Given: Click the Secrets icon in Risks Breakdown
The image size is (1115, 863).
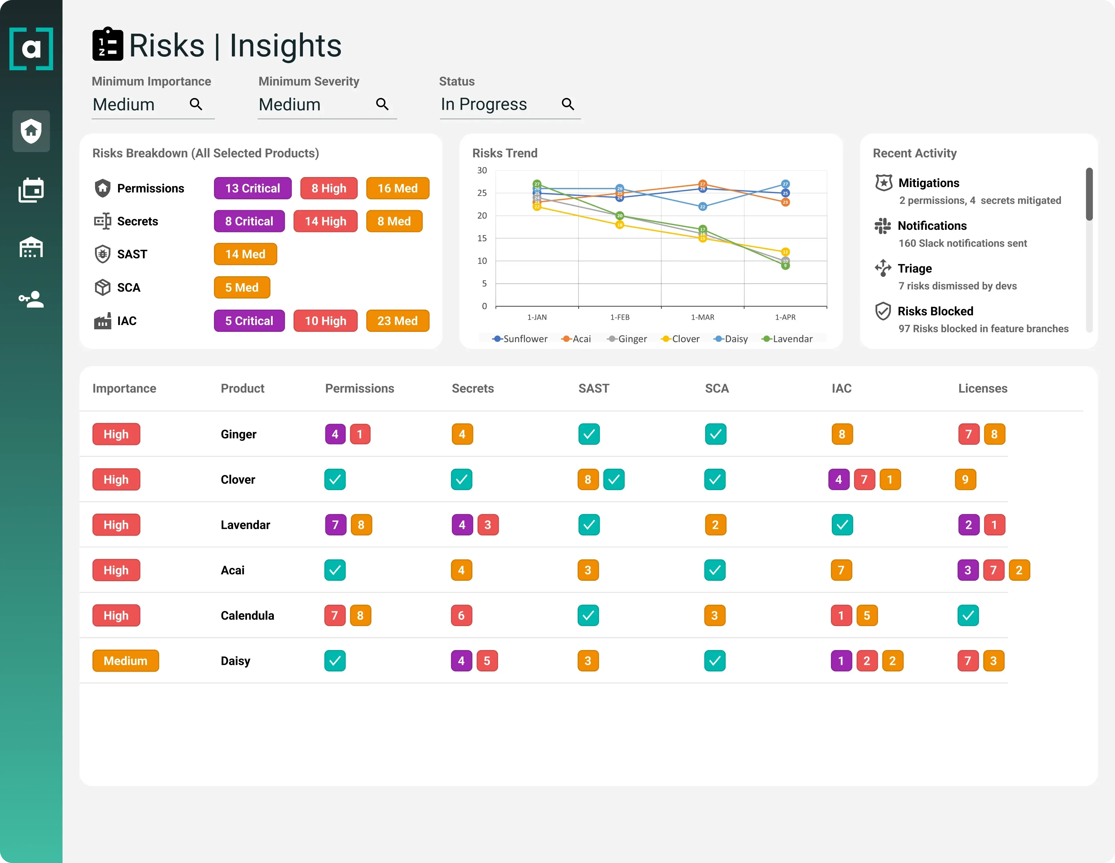Looking at the screenshot, I should 103,221.
